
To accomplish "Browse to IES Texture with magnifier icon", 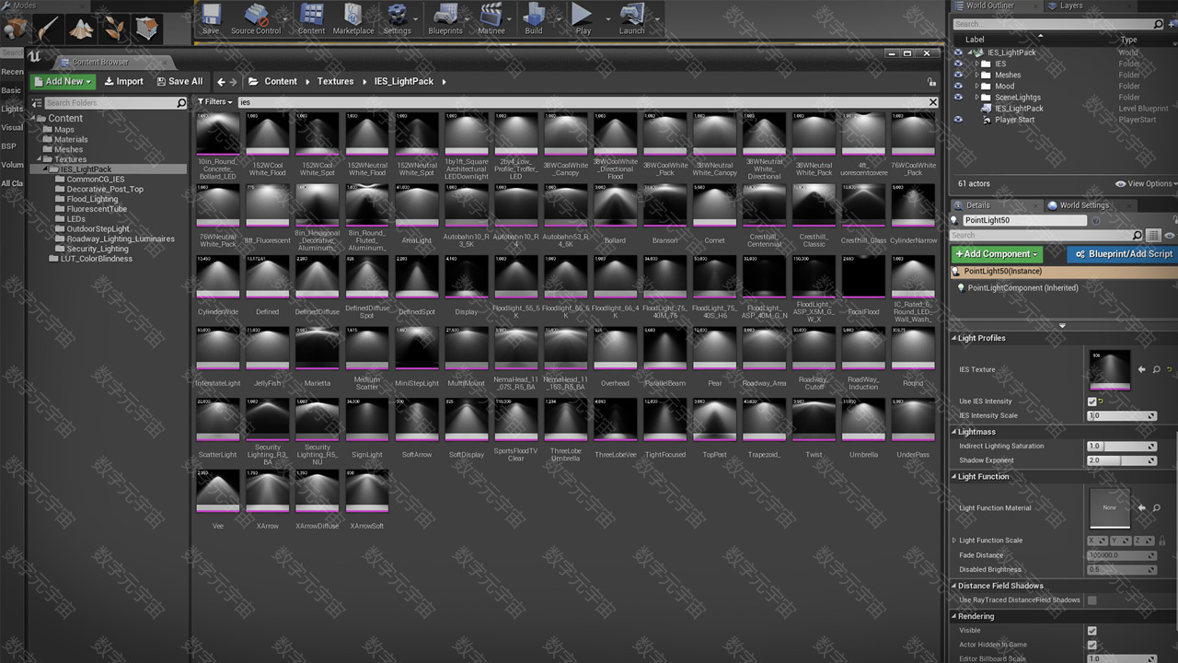I will pos(1157,370).
